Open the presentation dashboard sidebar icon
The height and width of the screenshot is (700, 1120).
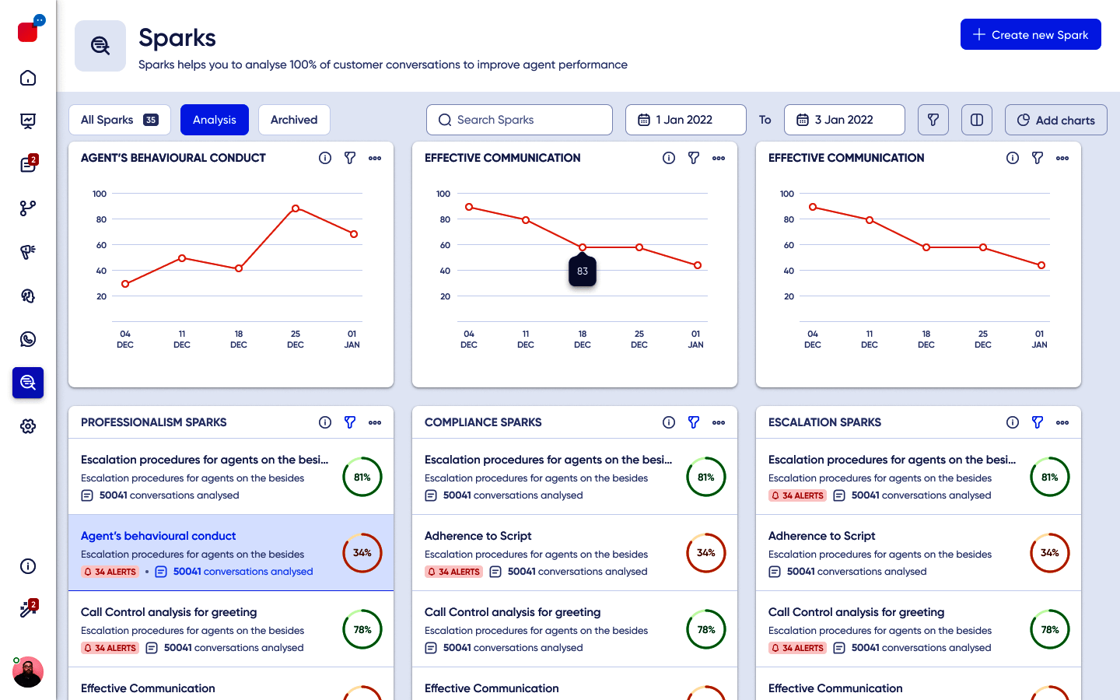tap(28, 121)
